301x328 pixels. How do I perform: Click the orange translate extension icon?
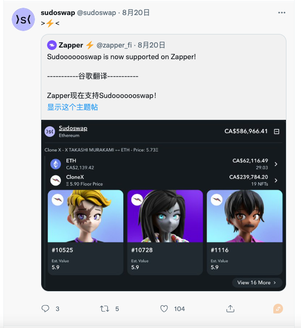pos(278,309)
